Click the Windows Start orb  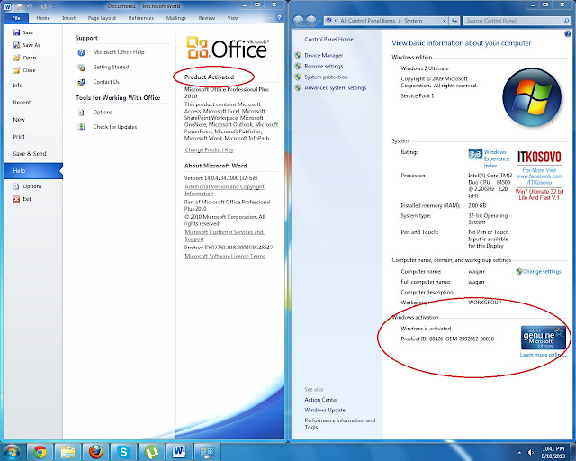[12, 452]
